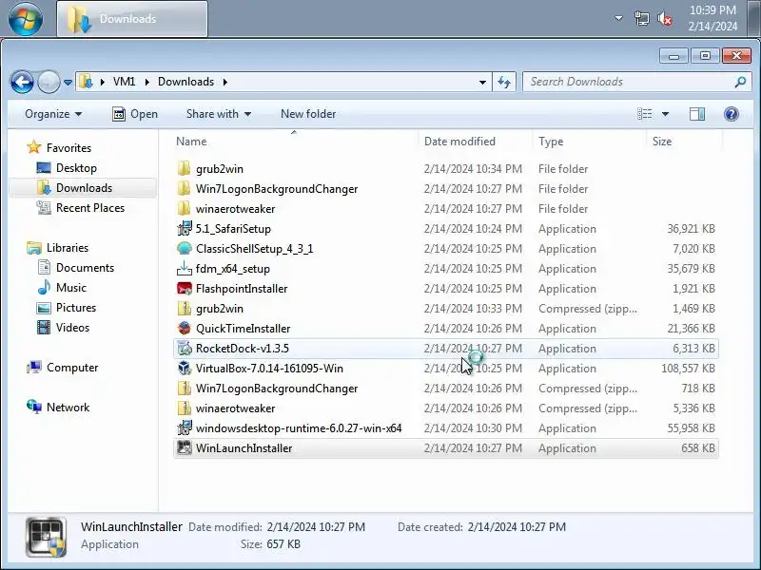Select the grub2win zipped folder icon
761x570 pixels.
(184, 308)
